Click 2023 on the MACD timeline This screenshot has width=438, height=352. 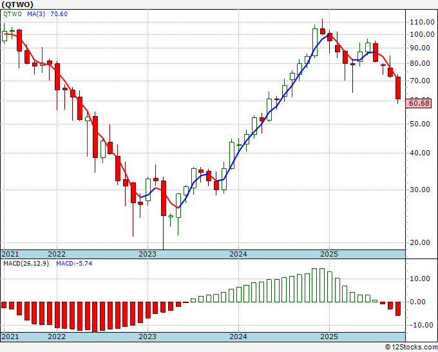tap(148, 337)
